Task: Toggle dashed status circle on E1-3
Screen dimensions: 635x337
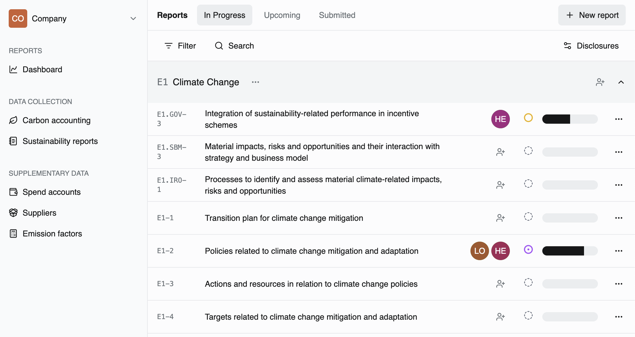Action: tap(528, 283)
